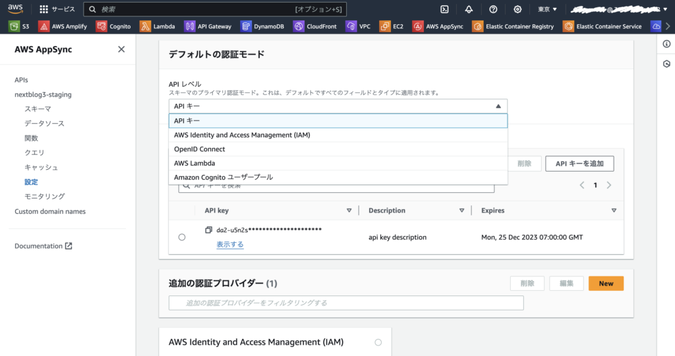Open the info panel icon on the right edge
The image size is (675, 356).
click(x=666, y=44)
